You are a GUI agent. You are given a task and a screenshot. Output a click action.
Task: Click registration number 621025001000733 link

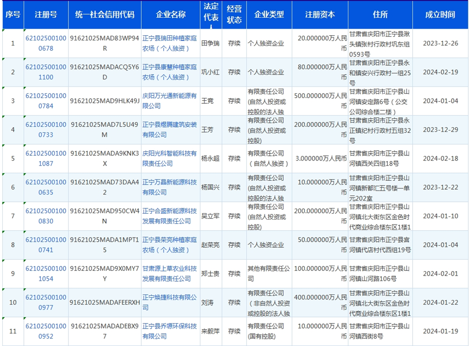(45, 130)
